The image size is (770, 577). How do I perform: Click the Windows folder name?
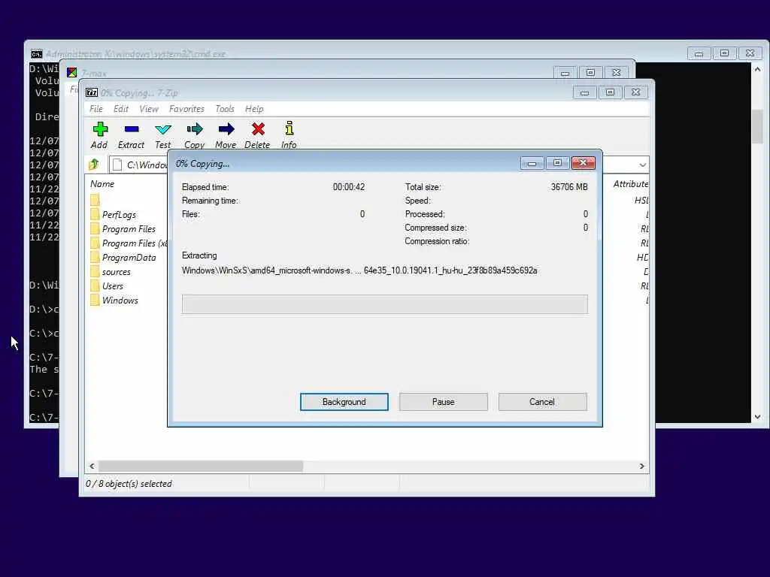[x=120, y=301]
